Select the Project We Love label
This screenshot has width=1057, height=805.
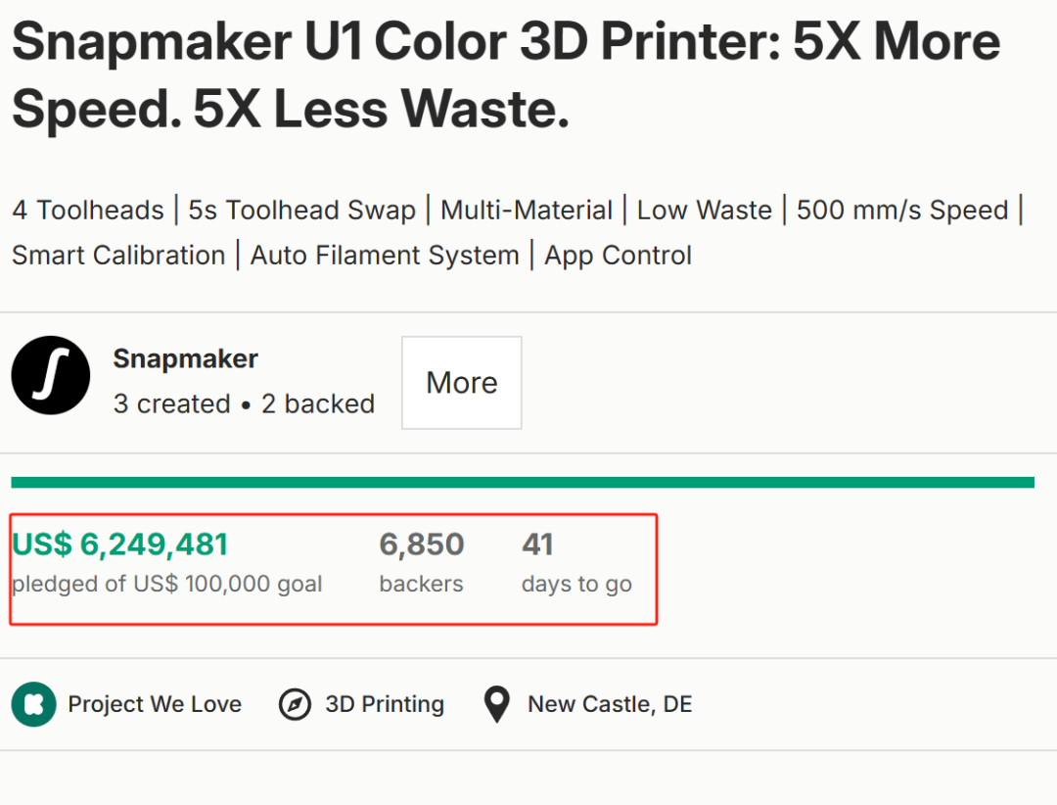(155, 704)
